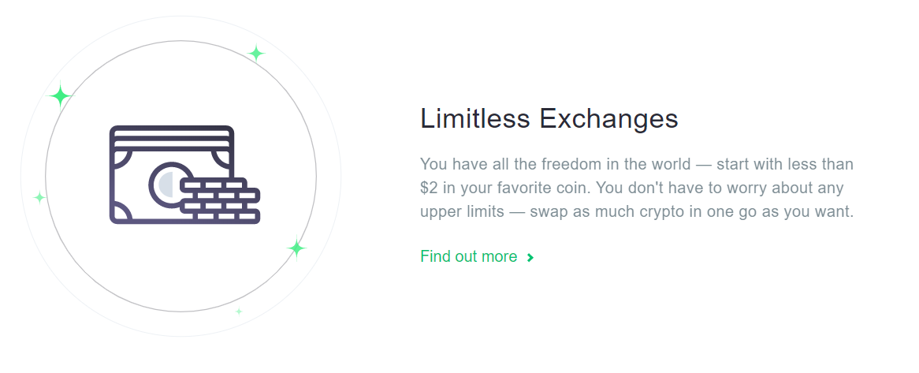
Task: Click the Limitless Exchanges heading
Action: 549,119
